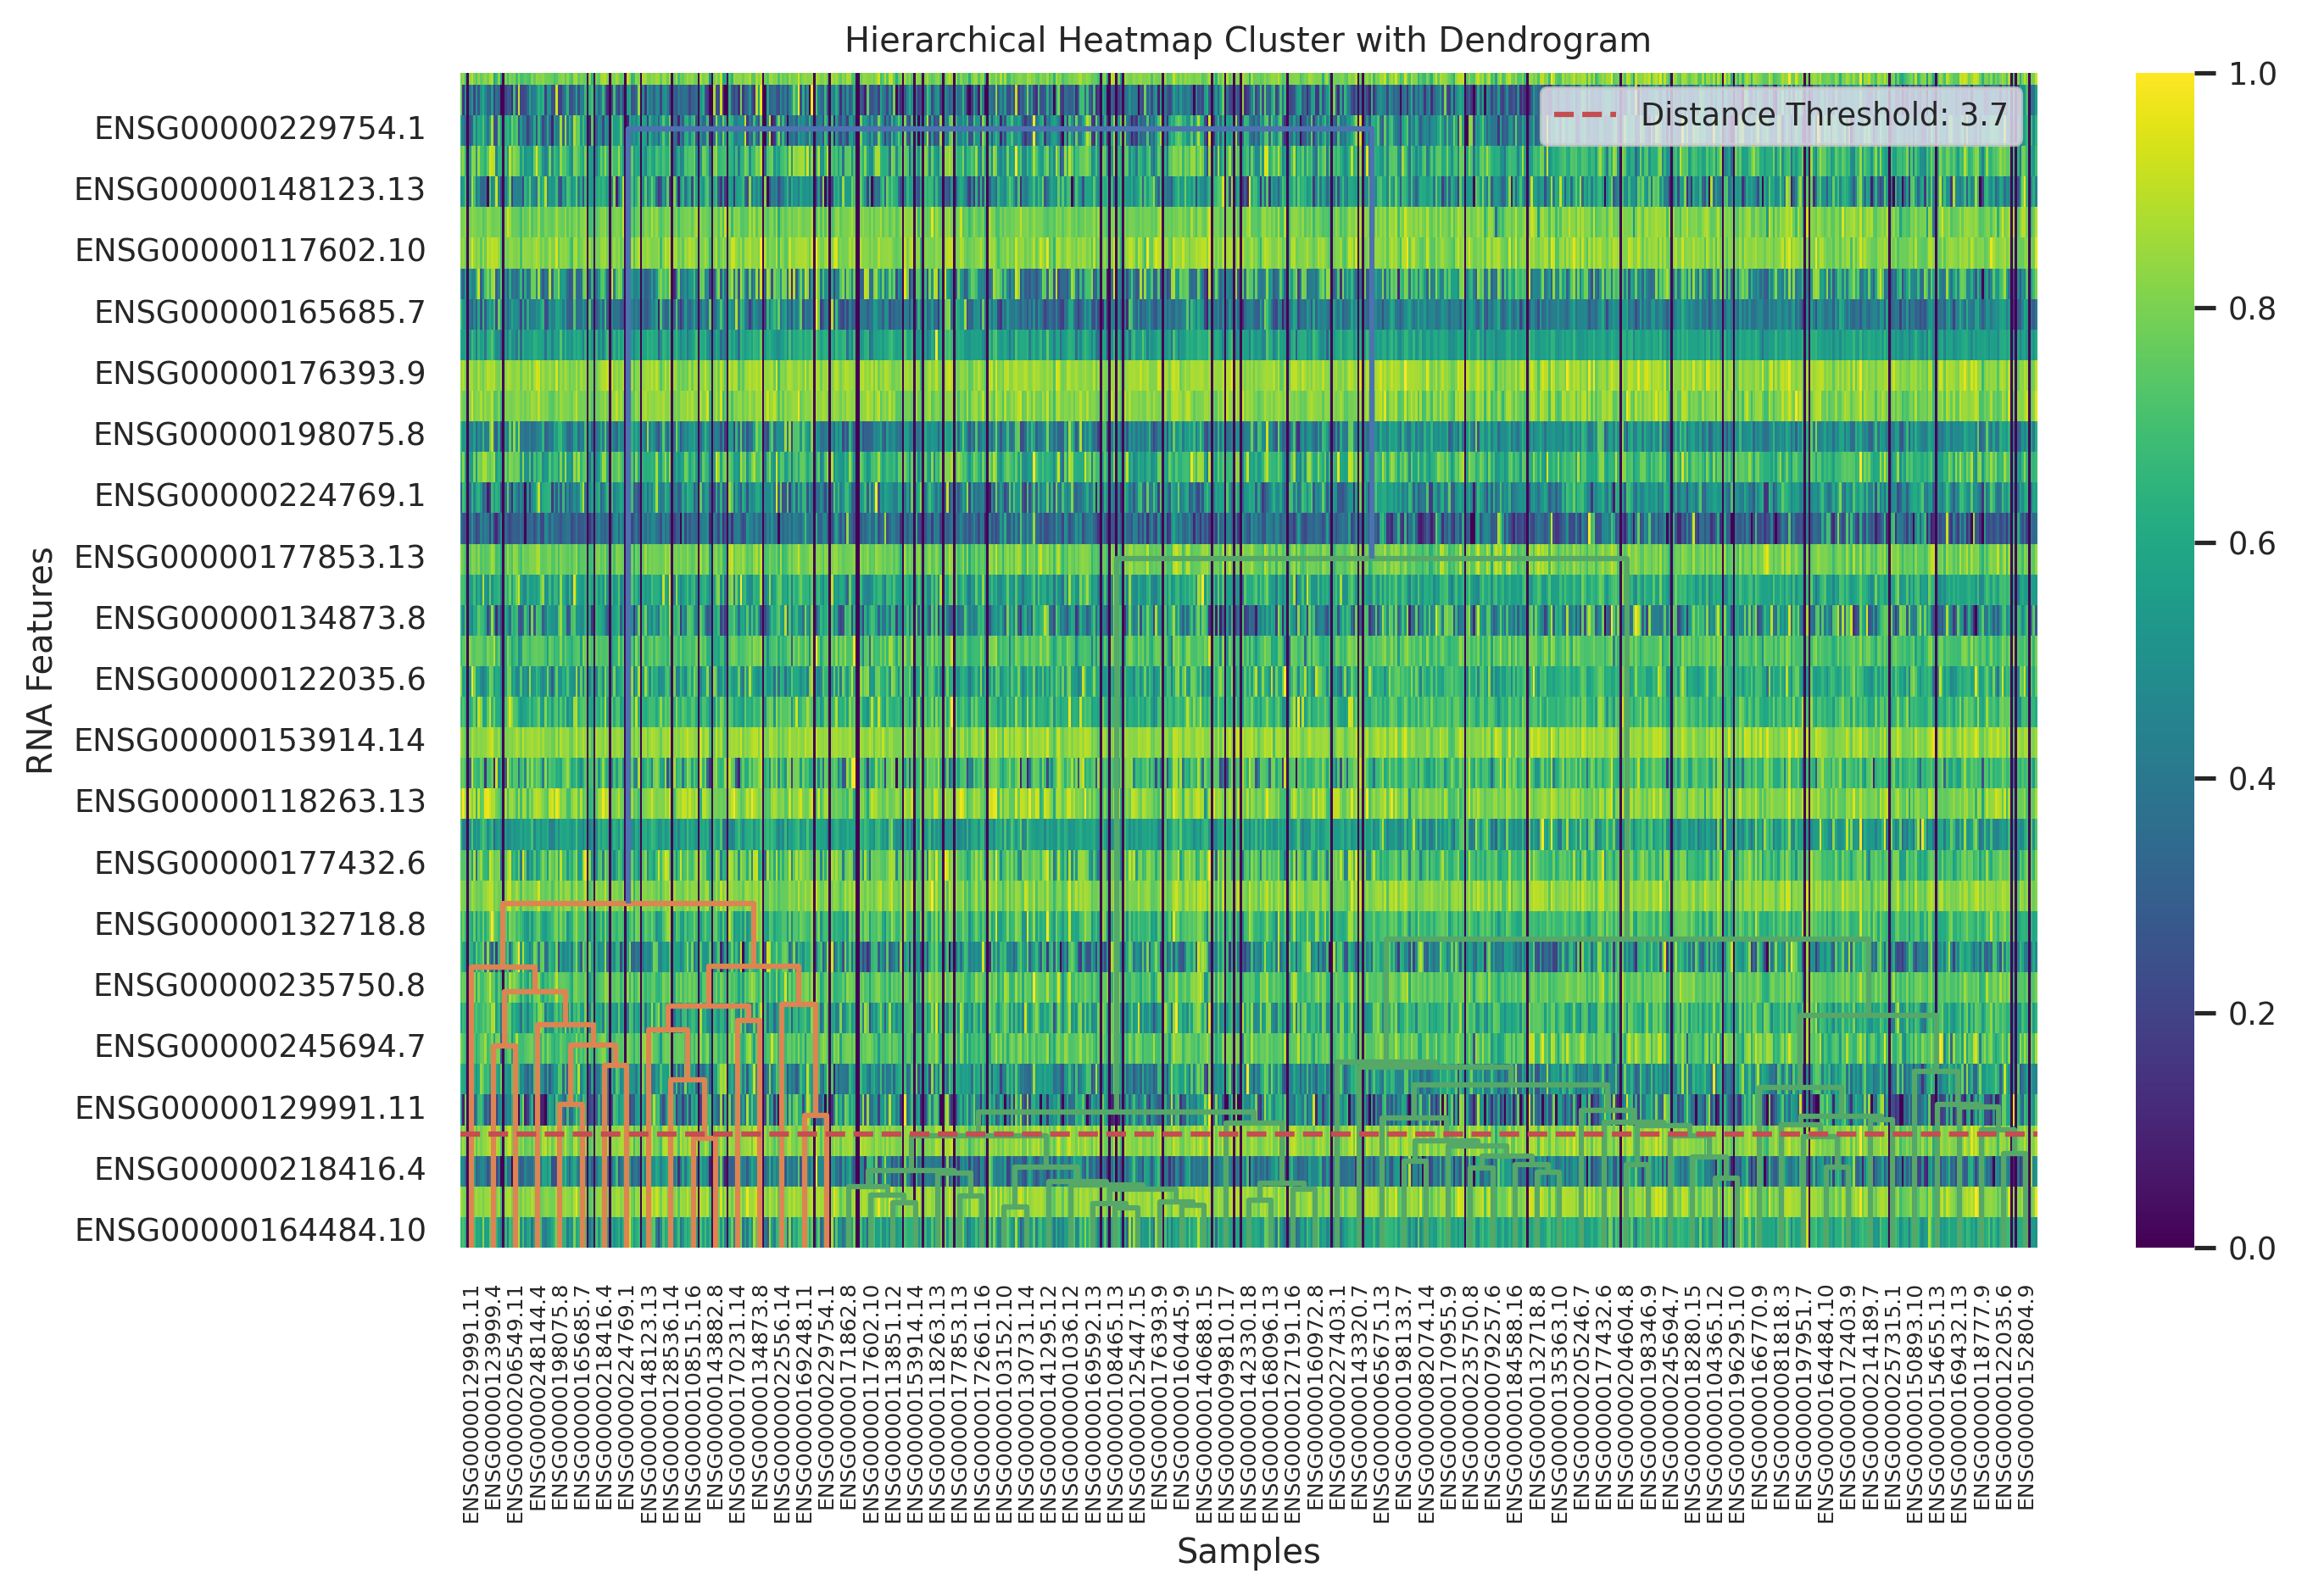Select row label ENSG00000229754.1
The image size is (2302, 1596).
259,129
